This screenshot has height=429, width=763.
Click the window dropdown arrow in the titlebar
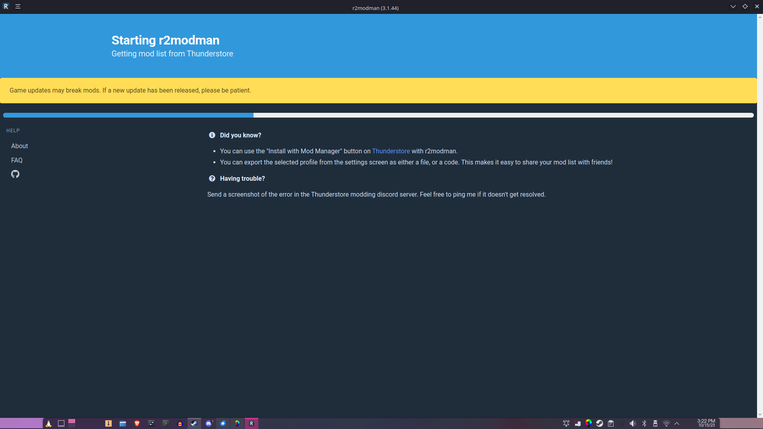pyautogui.click(x=733, y=6)
